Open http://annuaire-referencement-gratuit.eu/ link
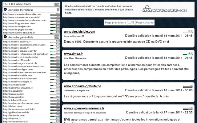Viewport: 197px width, 123px height. tap(26, 54)
